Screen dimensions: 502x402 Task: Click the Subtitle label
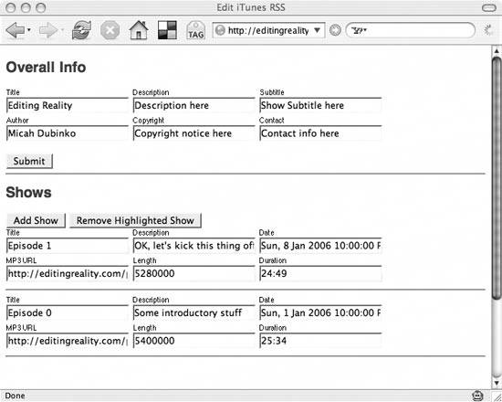(272, 92)
